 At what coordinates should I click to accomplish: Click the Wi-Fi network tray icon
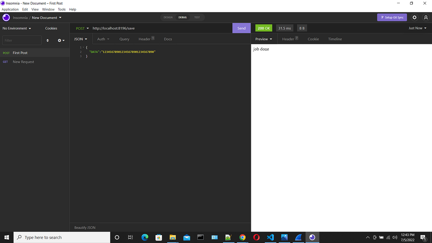click(388, 237)
